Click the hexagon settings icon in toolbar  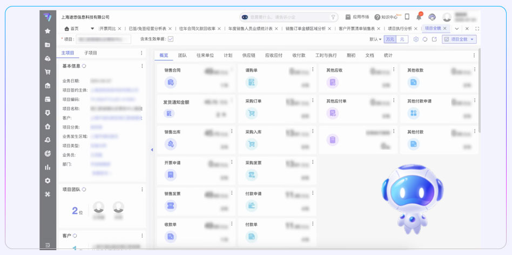click(x=416, y=39)
